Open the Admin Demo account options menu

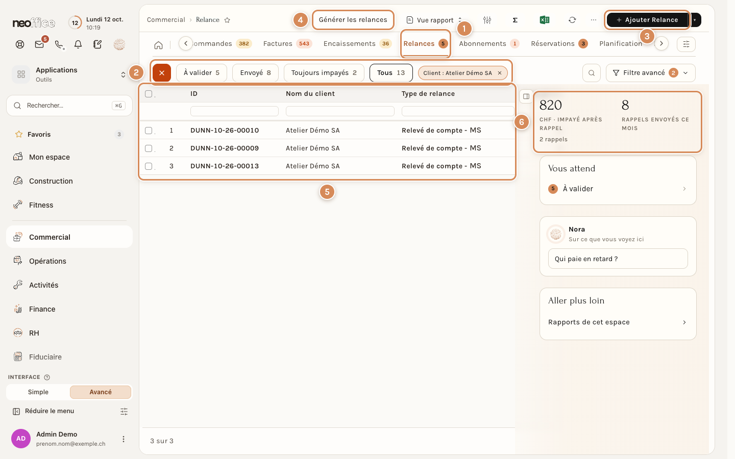click(124, 439)
